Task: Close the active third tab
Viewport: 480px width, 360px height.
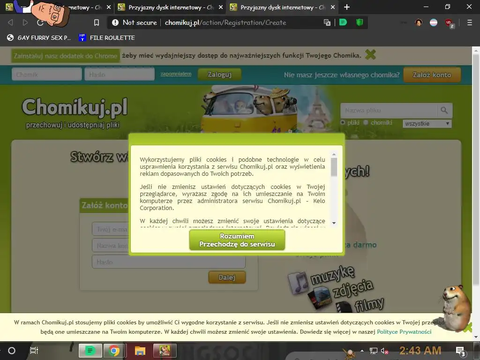Action: [x=333, y=7]
